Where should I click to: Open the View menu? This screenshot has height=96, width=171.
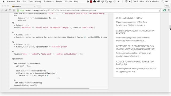pyautogui.click(x=30, y=1)
